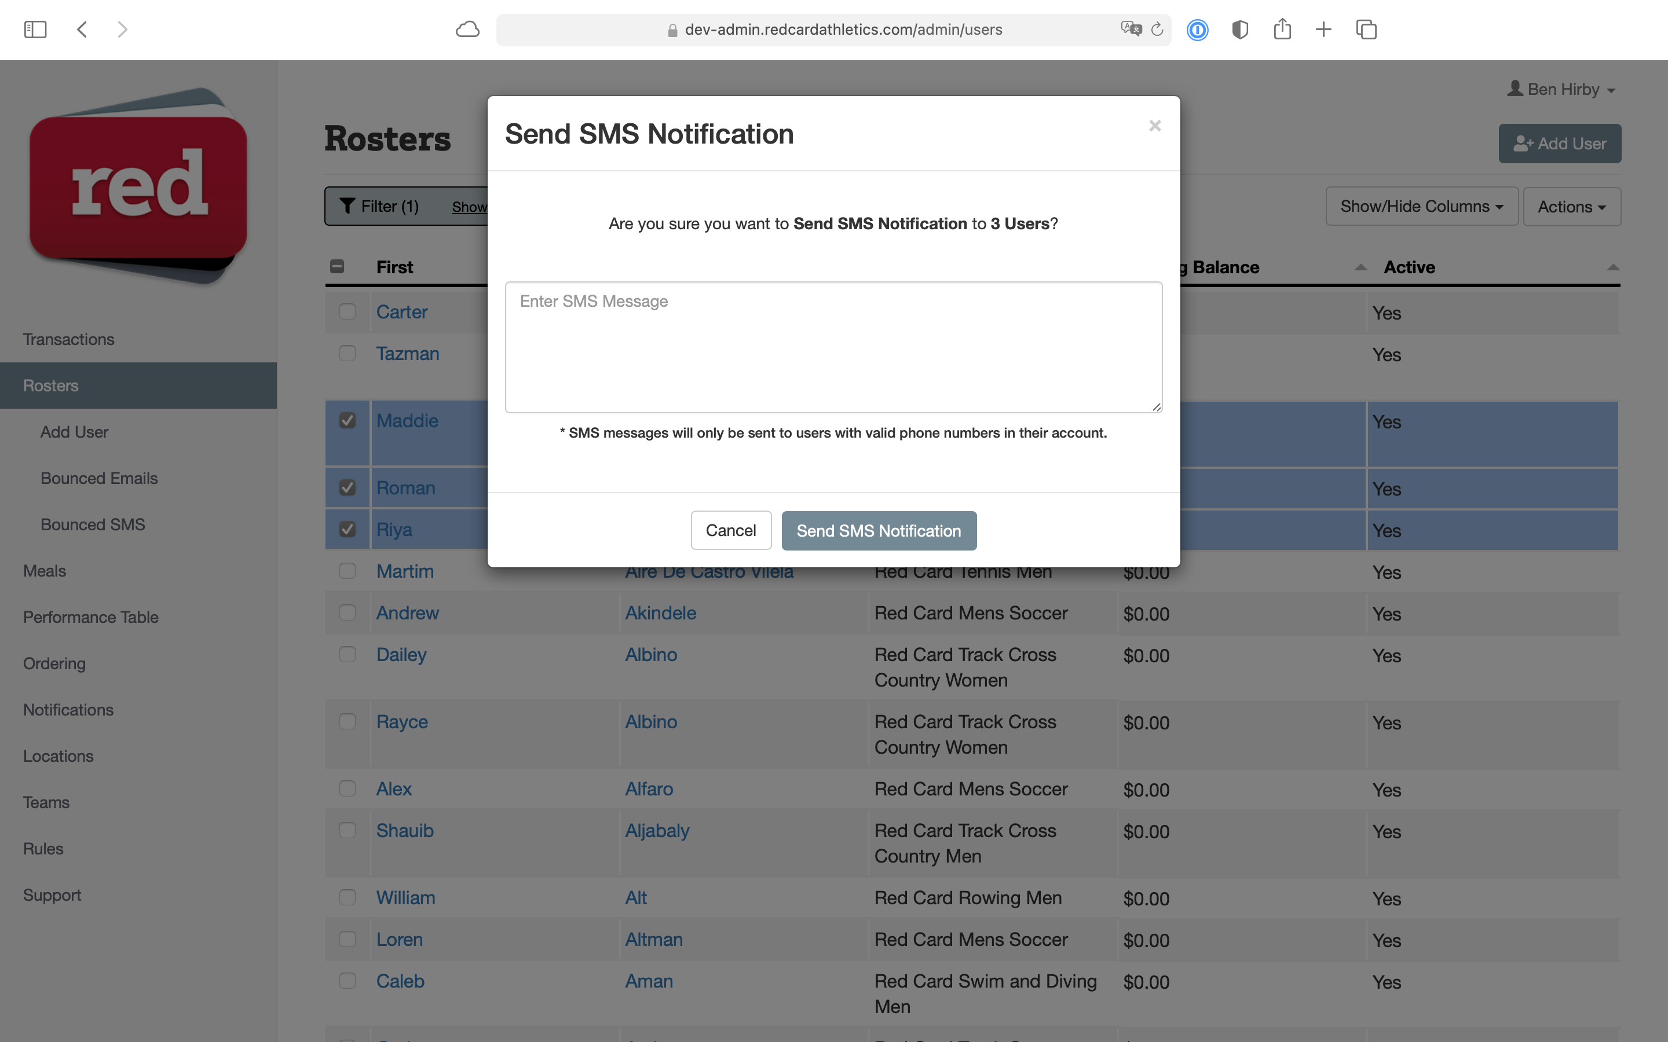Open the Show/Hide Columns dropdown

coord(1422,206)
